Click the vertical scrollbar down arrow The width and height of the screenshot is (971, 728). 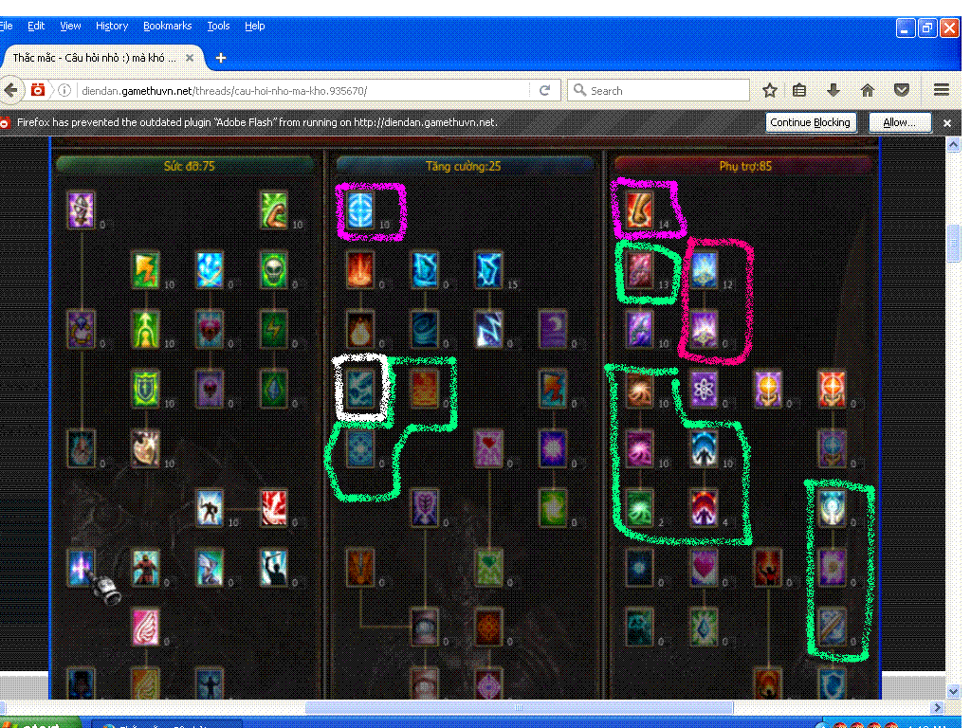pyautogui.click(x=953, y=691)
